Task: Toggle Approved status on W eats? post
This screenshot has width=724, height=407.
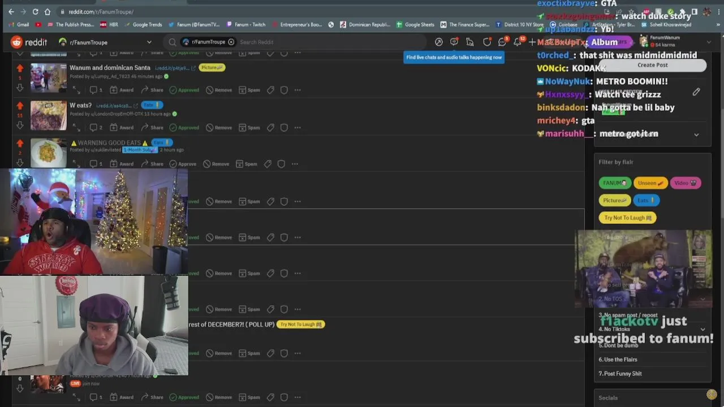Action: 184,128
